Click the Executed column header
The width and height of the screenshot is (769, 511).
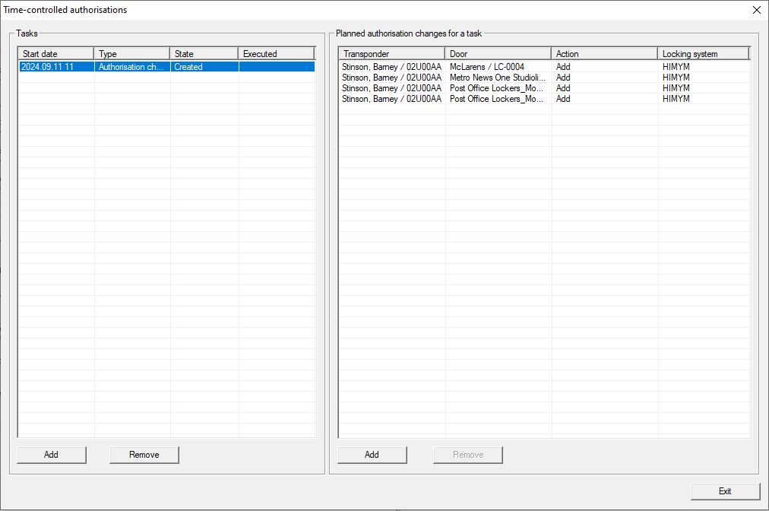coord(275,54)
